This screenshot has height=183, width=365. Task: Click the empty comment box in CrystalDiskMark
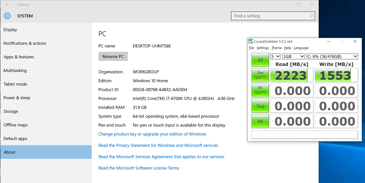pos(304,135)
